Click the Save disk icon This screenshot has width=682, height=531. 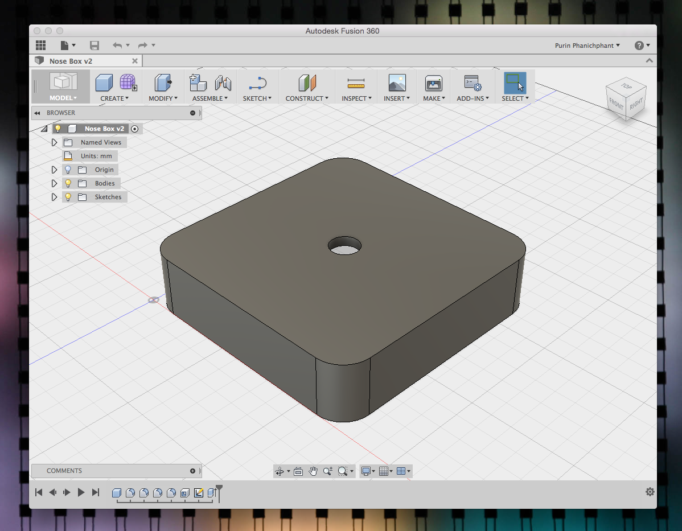(95, 45)
